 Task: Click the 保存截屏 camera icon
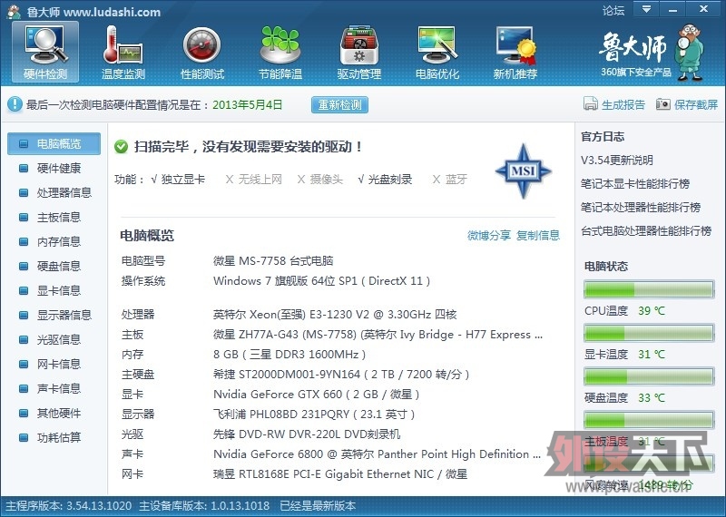coord(663,104)
